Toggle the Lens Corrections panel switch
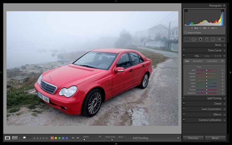The image size is (232, 145). click(x=184, y=109)
